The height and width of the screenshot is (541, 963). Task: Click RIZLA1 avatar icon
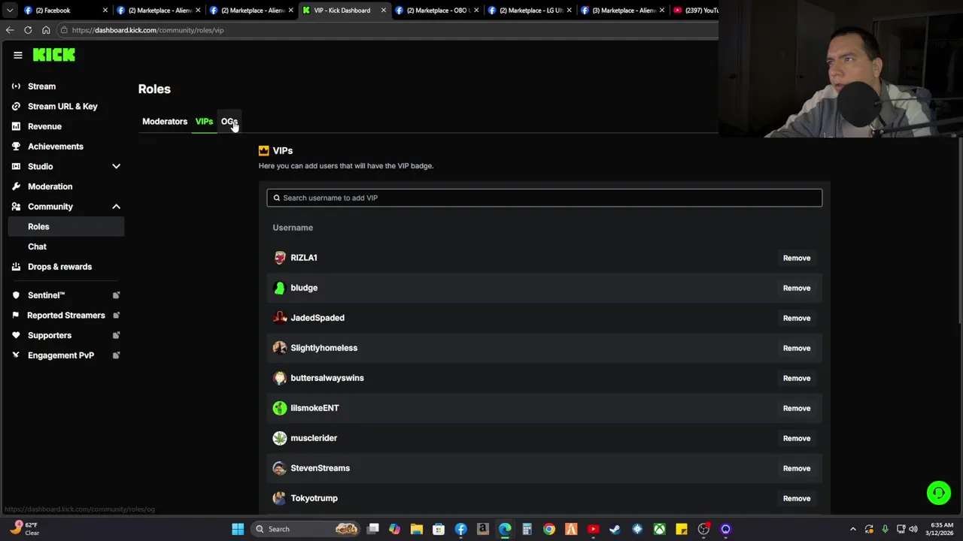click(x=280, y=258)
